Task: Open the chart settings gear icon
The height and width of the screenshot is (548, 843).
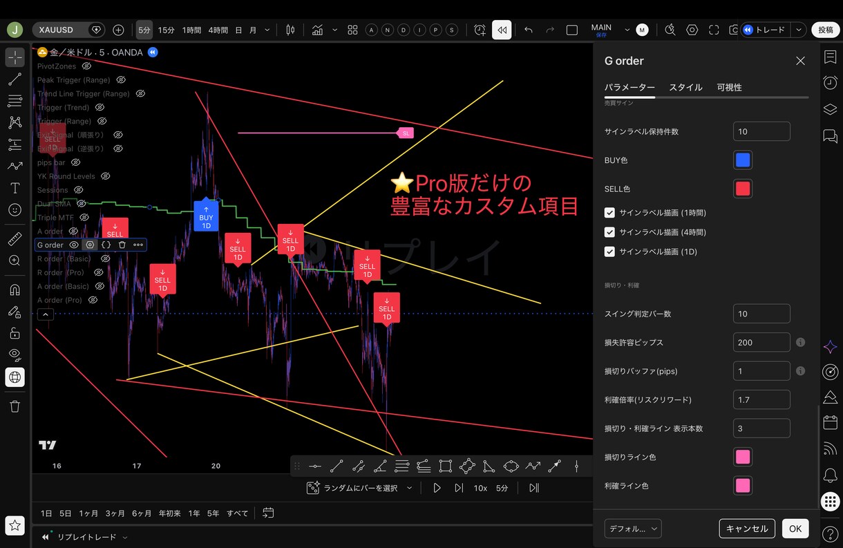Action: pyautogui.click(x=692, y=30)
